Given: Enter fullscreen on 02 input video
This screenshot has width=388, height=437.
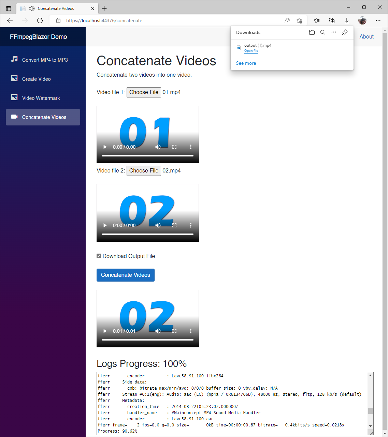Looking at the screenshot, I should tap(174, 225).
